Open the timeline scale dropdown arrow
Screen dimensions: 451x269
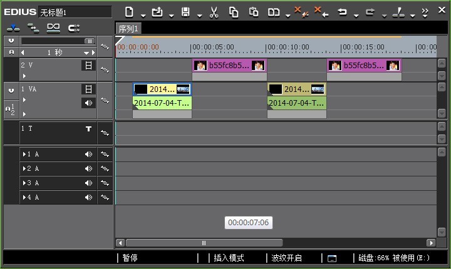(86, 53)
